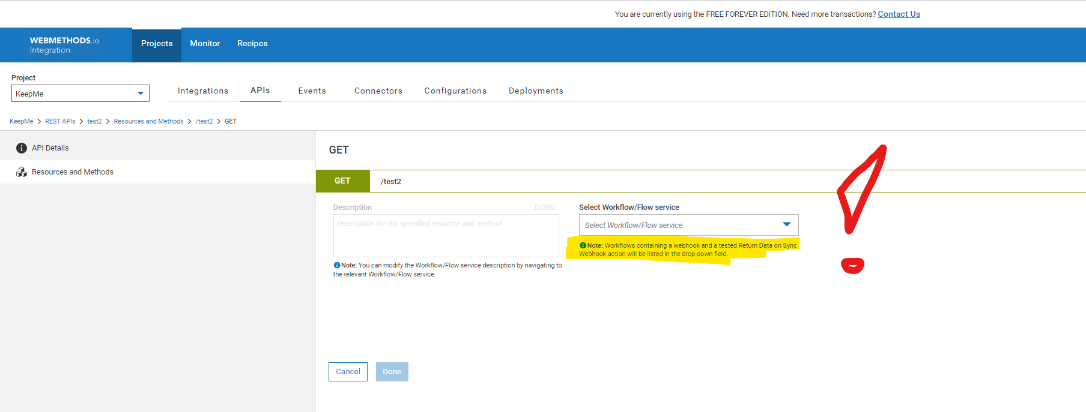Click the info icon beside the description note

point(337,265)
